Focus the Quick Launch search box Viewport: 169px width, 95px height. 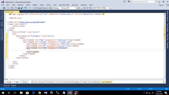[144, 2]
